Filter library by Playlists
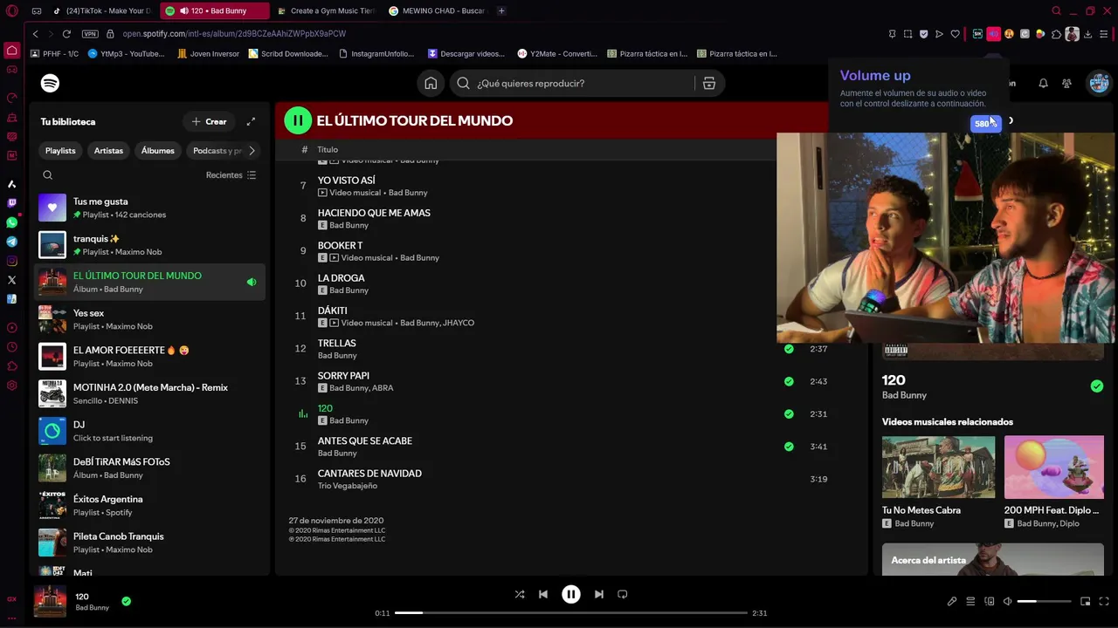The image size is (1118, 628). coord(60,151)
